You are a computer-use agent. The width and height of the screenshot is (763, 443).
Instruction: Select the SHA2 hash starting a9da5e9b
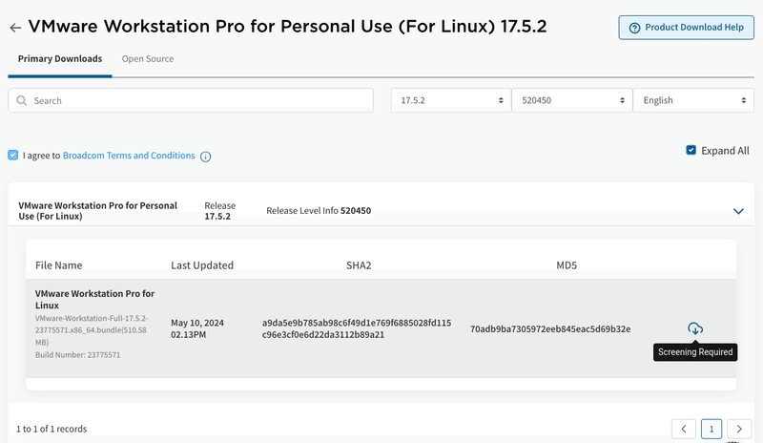(357, 329)
